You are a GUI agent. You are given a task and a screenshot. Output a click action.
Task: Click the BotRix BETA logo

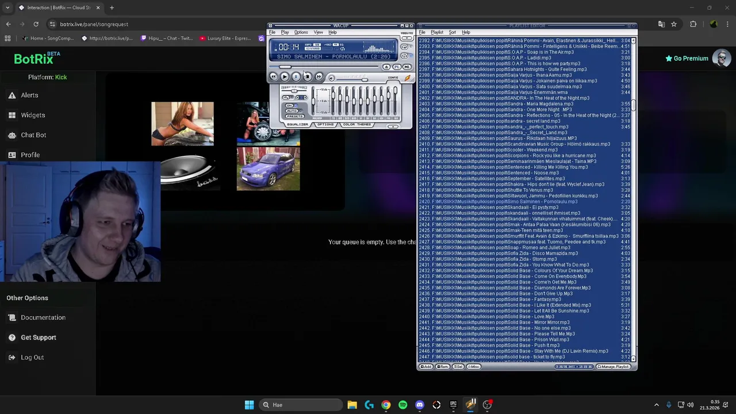click(37, 59)
